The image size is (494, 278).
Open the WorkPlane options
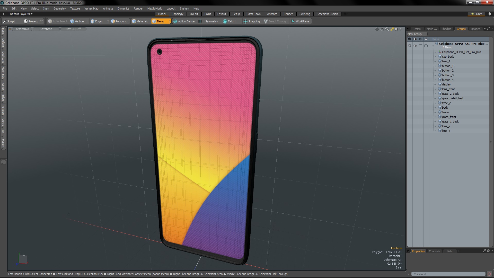pyautogui.click(x=300, y=21)
